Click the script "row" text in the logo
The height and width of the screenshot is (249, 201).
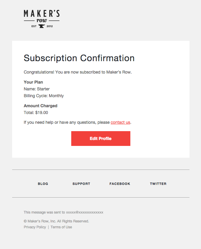click(x=42, y=21)
